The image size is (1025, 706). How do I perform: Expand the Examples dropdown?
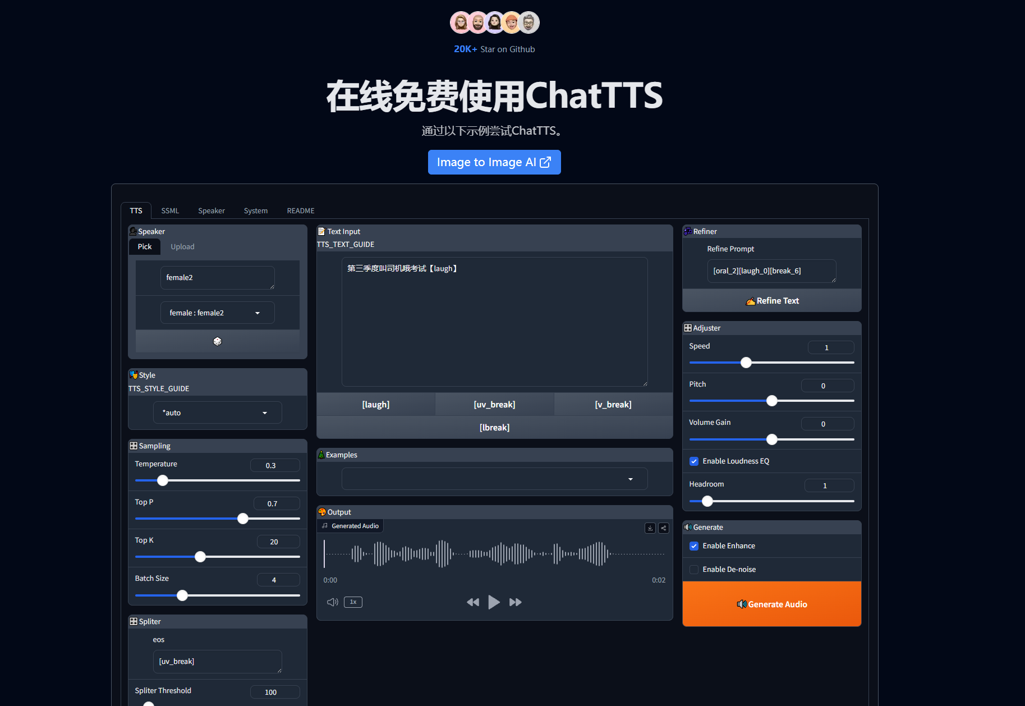coord(494,479)
